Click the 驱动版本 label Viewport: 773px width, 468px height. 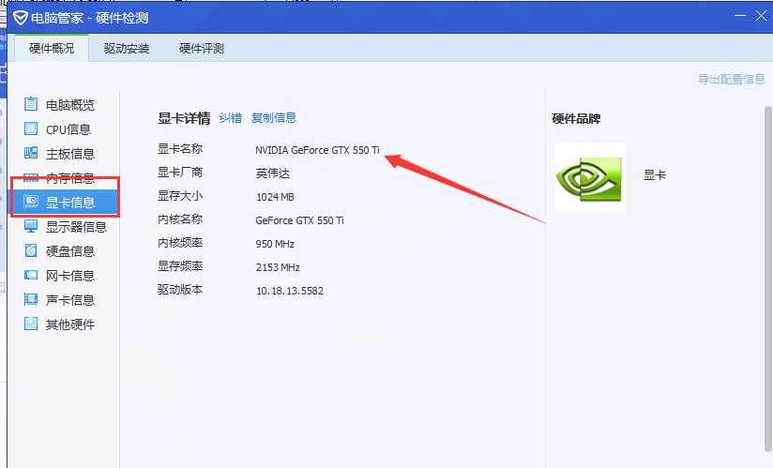[x=180, y=289]
